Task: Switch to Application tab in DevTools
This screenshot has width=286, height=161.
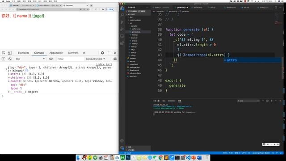Action: pyautogui.click(x=56, y=53)
